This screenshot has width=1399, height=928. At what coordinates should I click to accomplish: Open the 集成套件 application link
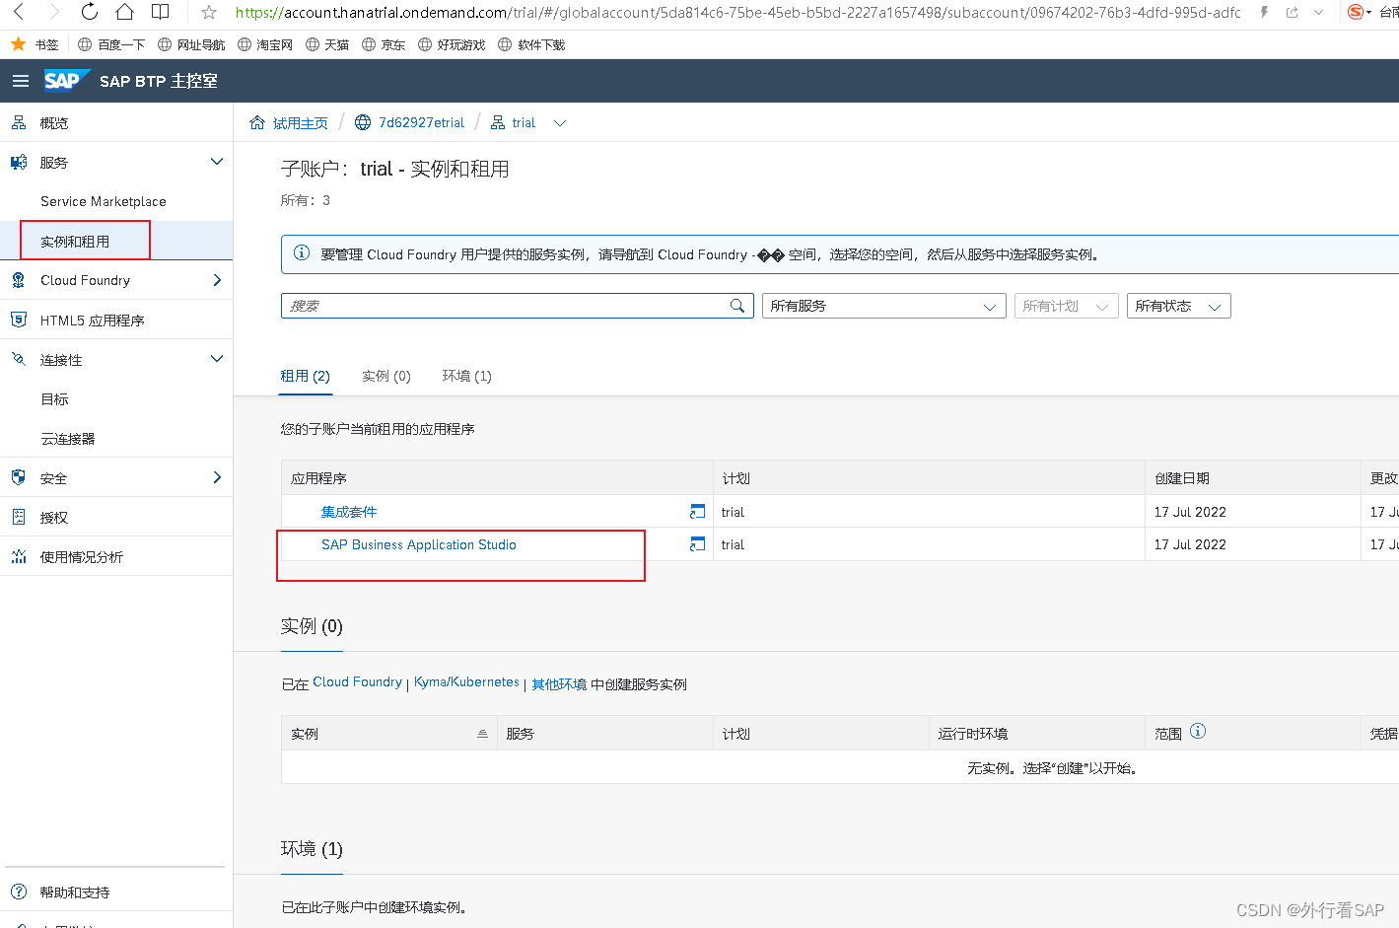[349, 512]
